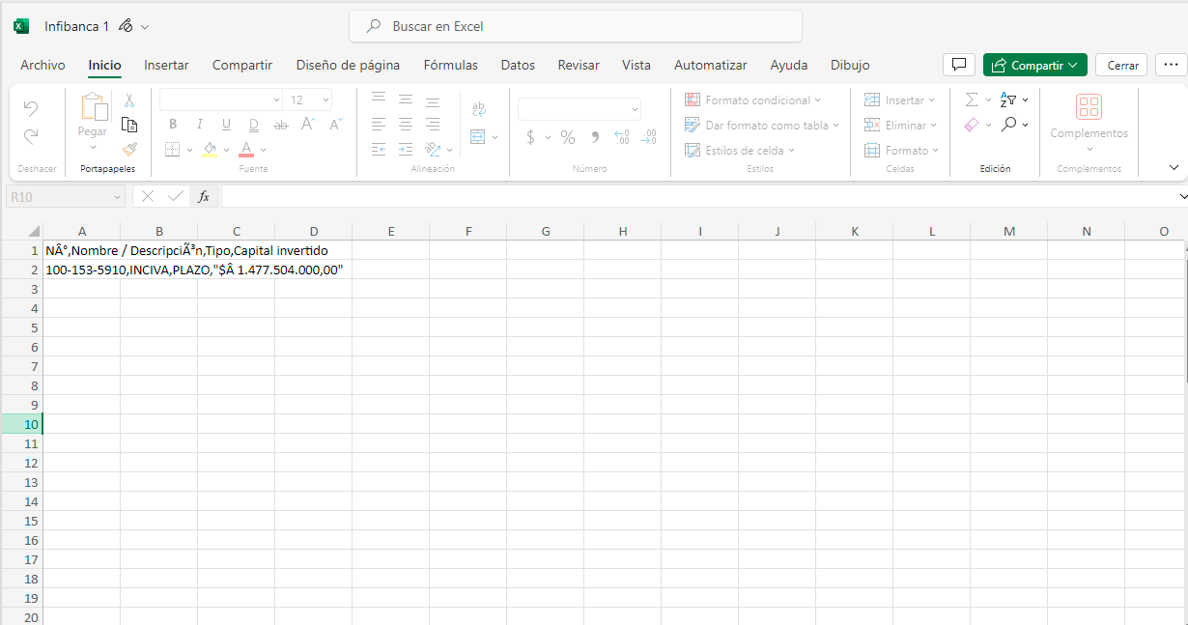Viewport: 1188px width, 625px height.
Task: Open the font color dropdown arrow
Action: pos(263,151)
